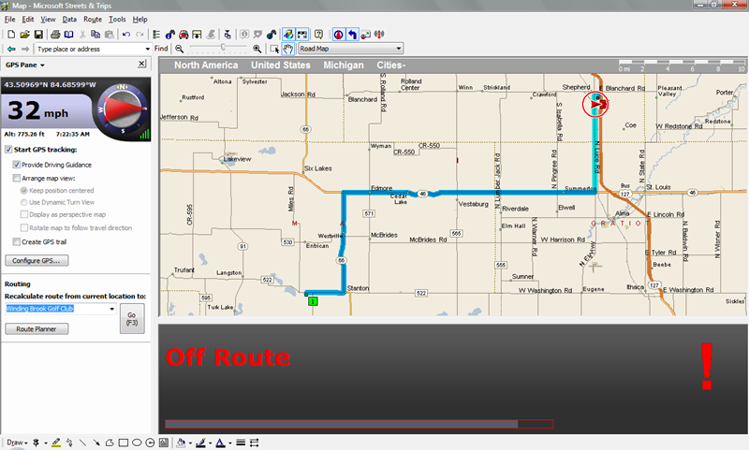749x450 pixels.
Task: Click the United States breadcrumb link
Action: click(x=281, y=65)
